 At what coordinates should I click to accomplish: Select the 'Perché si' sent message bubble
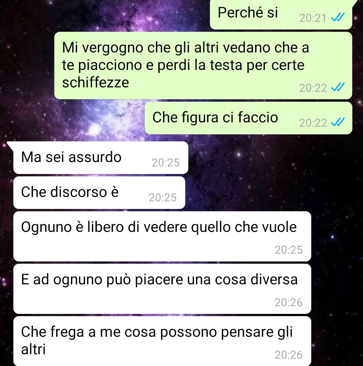tap(281, 14)
